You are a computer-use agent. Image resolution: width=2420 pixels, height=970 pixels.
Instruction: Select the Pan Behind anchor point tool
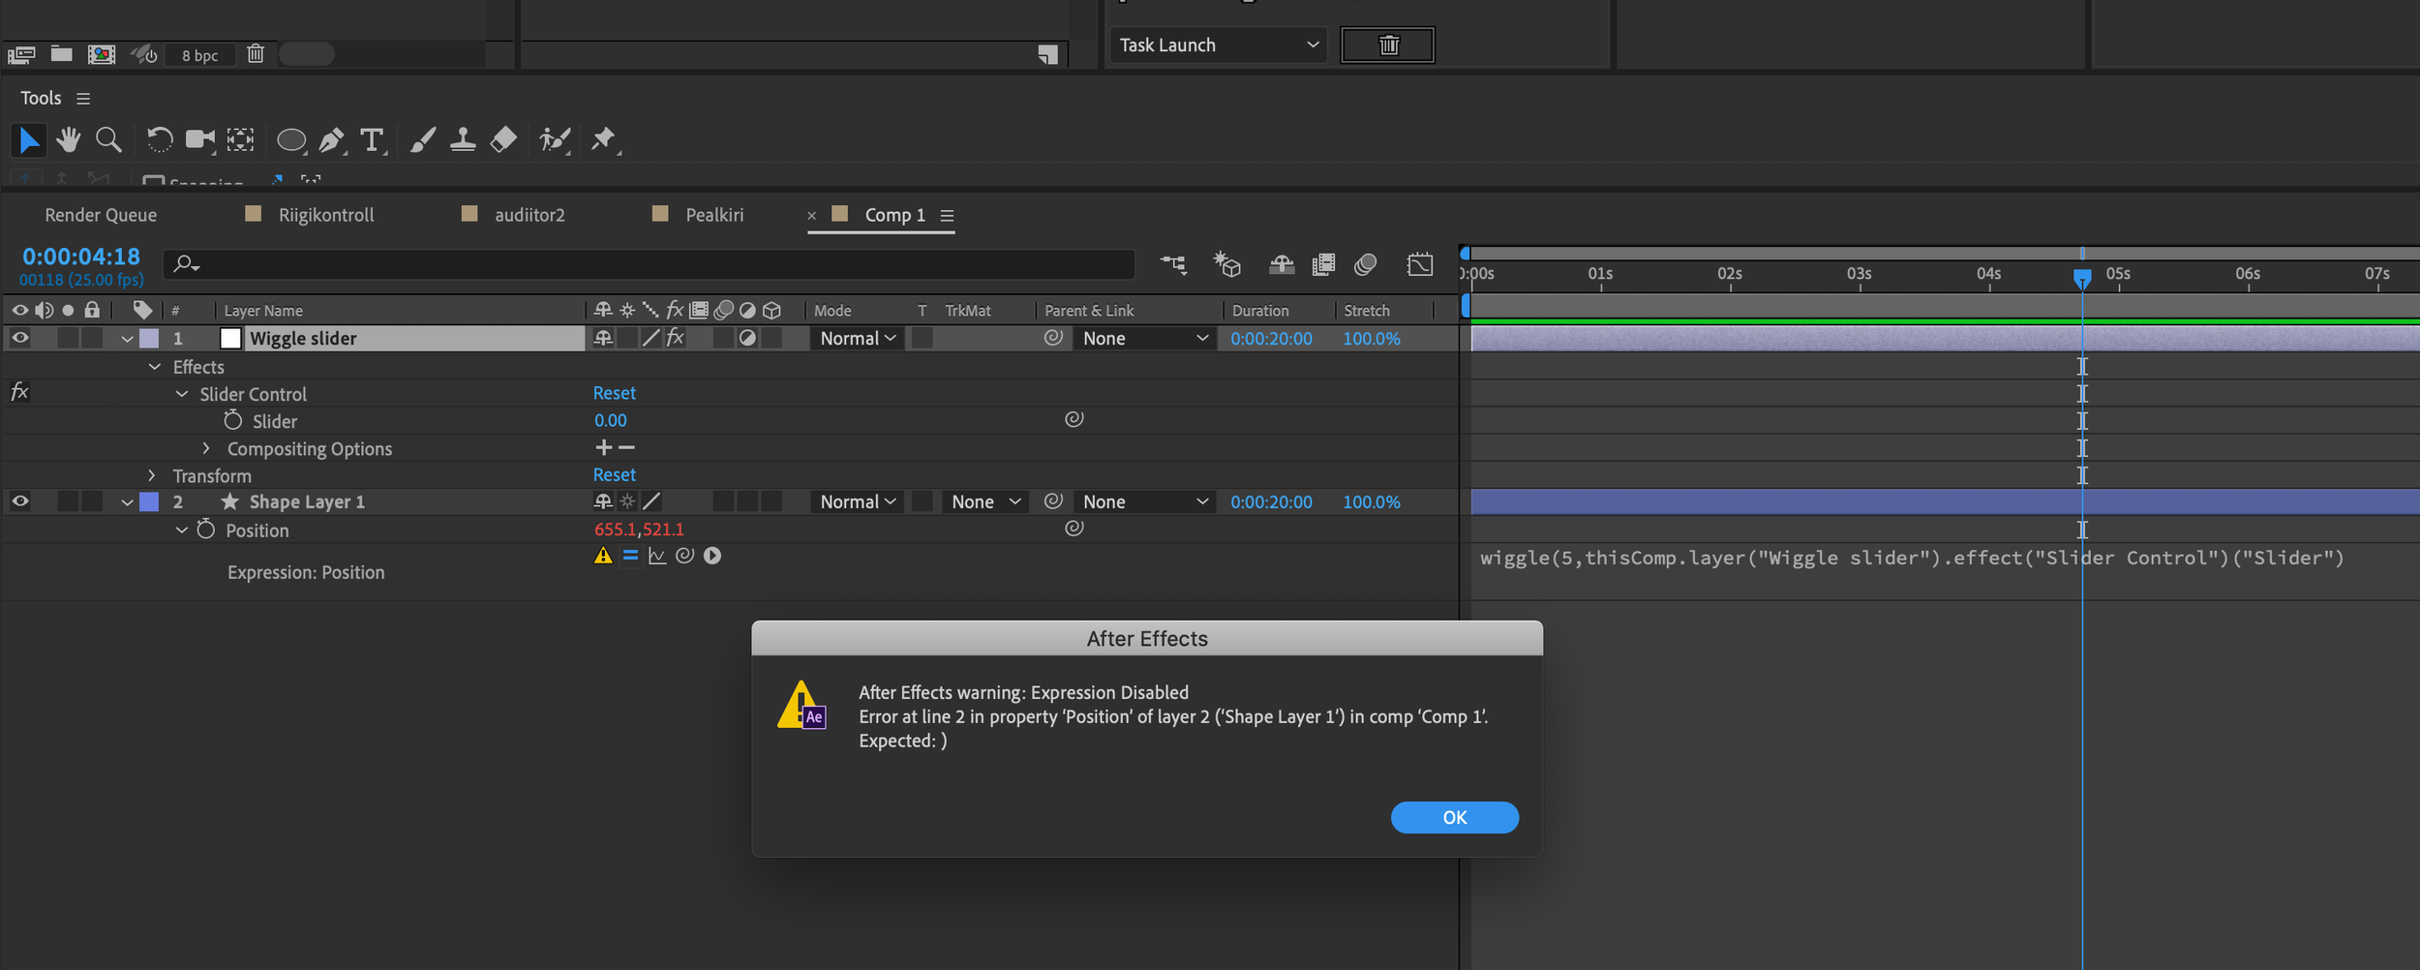coord(241,140)
